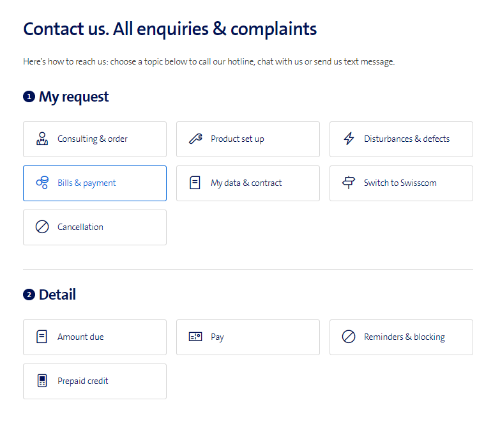Click the coins icon for Bills & payment
500x421 pixels.
42,183
